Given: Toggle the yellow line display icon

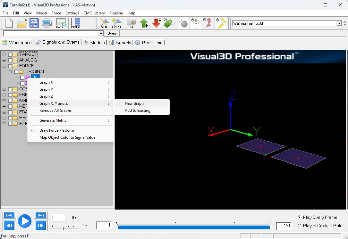Looking at the screenshot, I should tap(221, 23).
